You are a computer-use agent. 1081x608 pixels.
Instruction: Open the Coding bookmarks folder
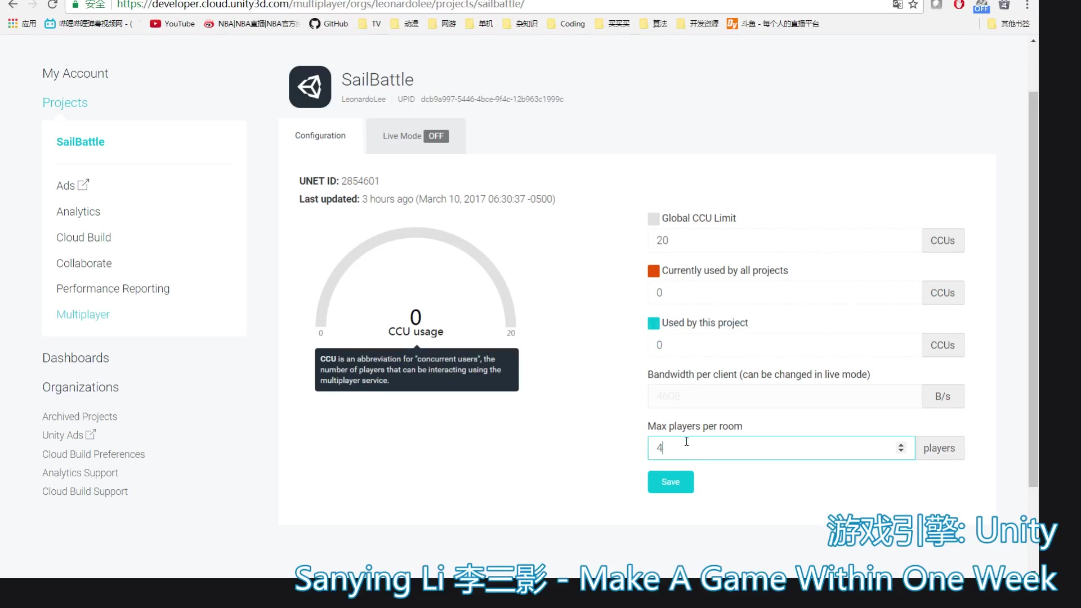coord(566,24)
